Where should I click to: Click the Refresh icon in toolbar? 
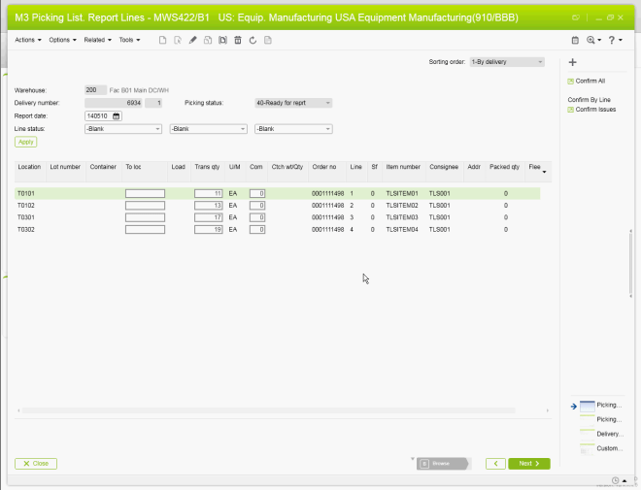click(x=253, y=40)
